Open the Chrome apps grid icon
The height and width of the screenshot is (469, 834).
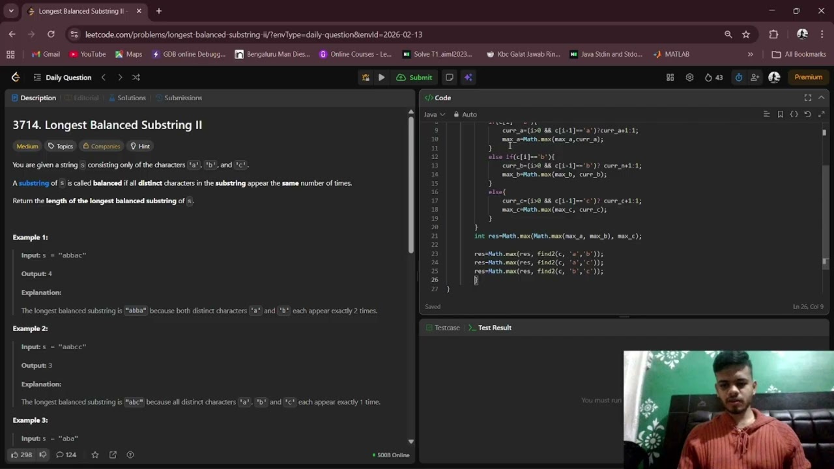(10, 54)
